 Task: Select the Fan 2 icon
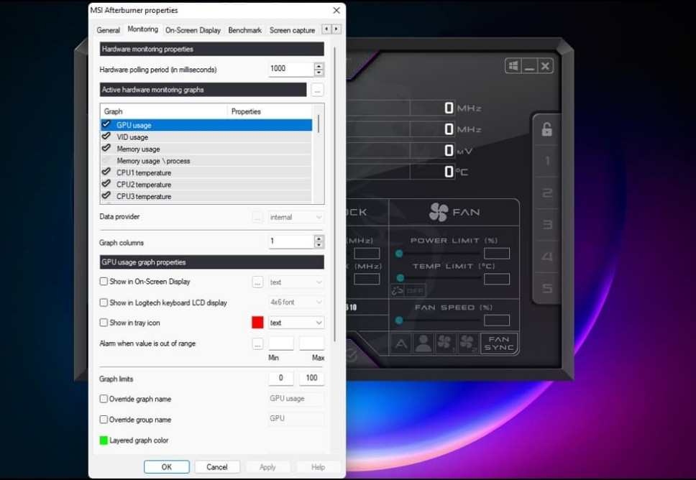pos(467,343)
